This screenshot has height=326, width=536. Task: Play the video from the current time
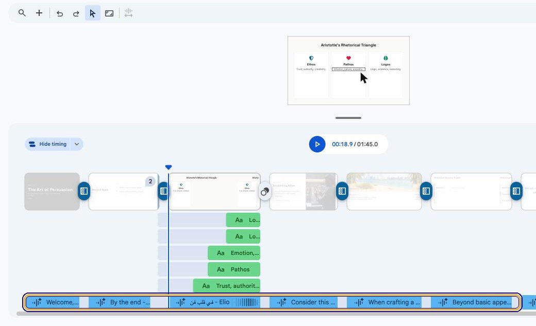click(317, 144)
